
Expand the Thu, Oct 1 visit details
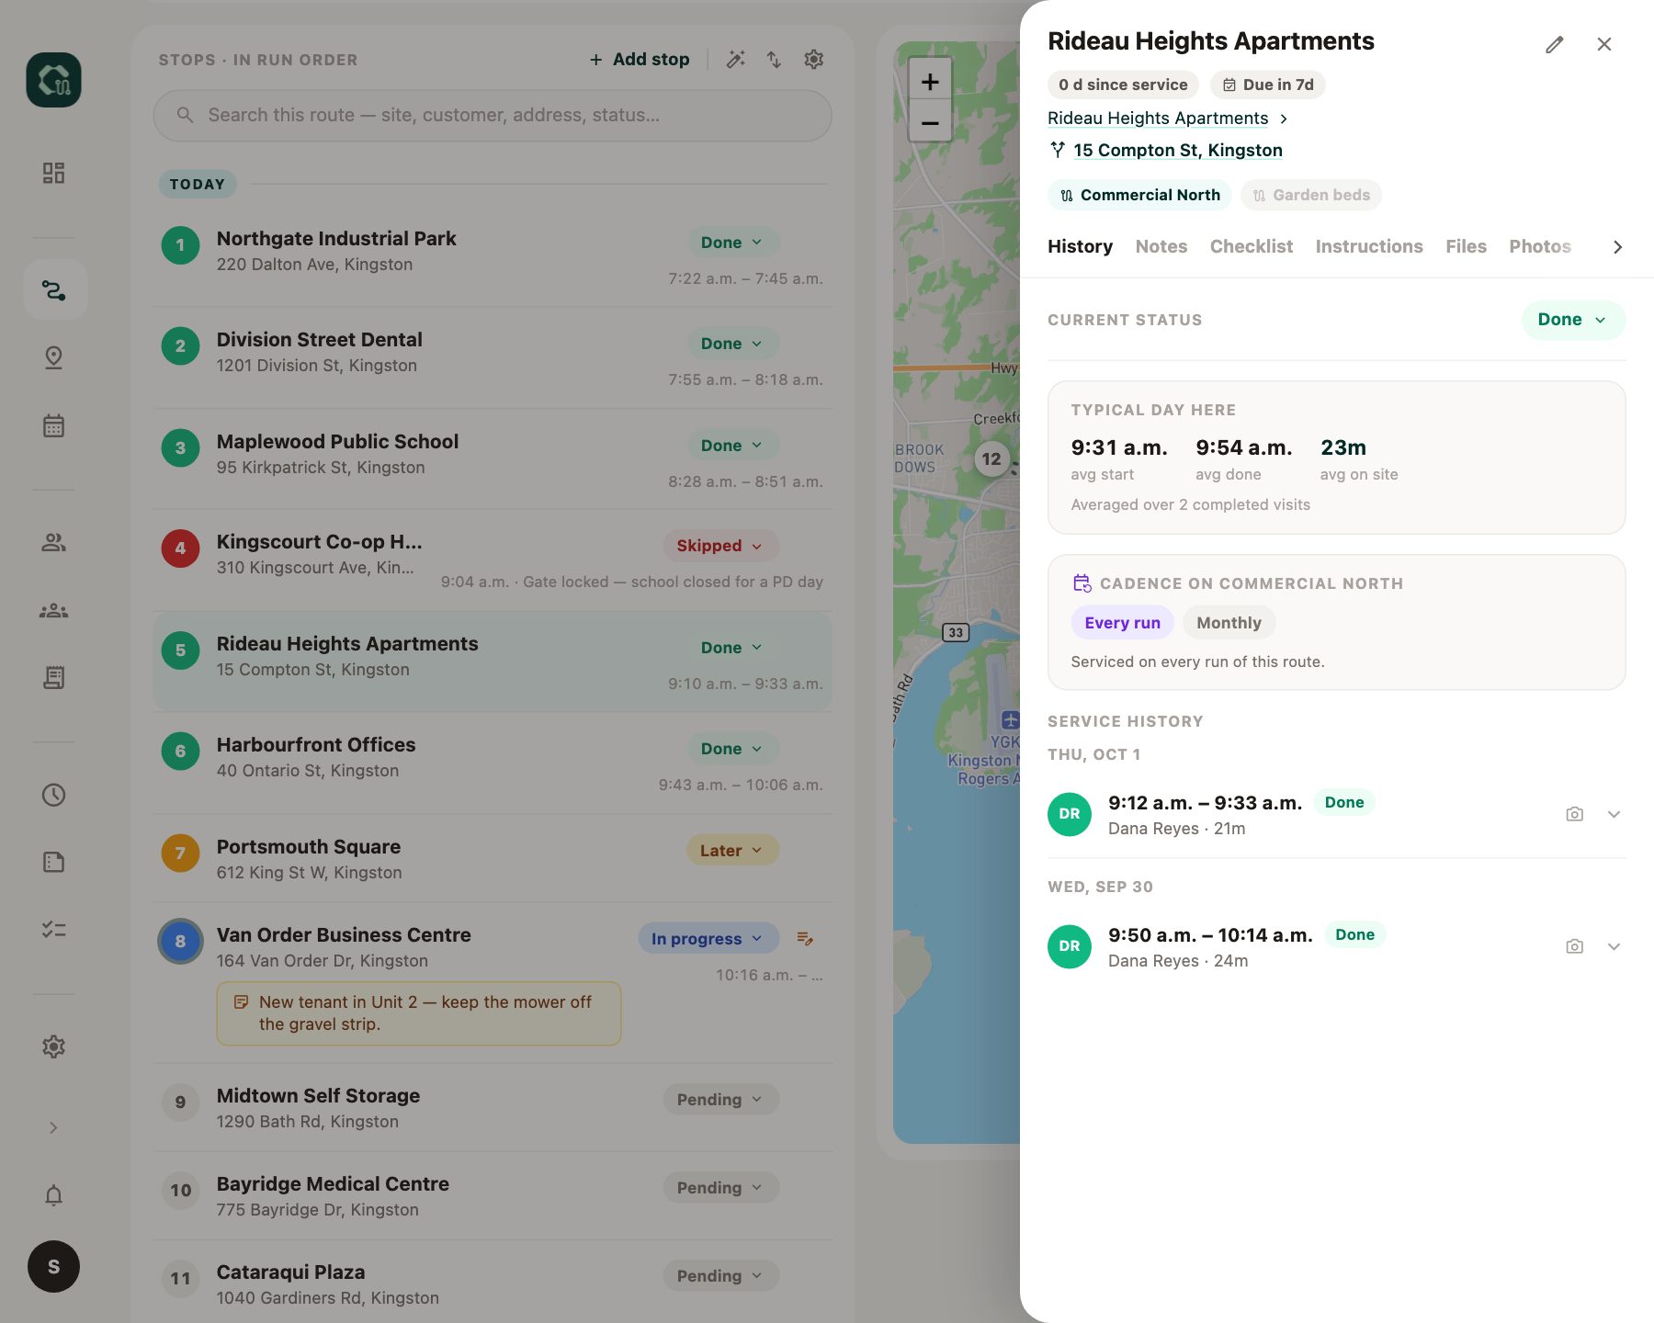[1614, 814]
